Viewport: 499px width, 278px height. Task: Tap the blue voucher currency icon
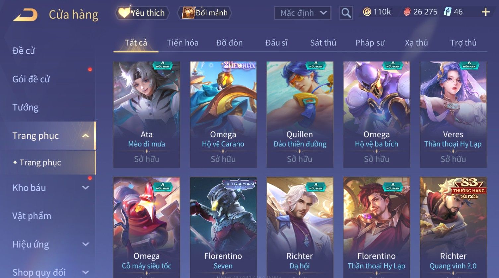(448, 12)
